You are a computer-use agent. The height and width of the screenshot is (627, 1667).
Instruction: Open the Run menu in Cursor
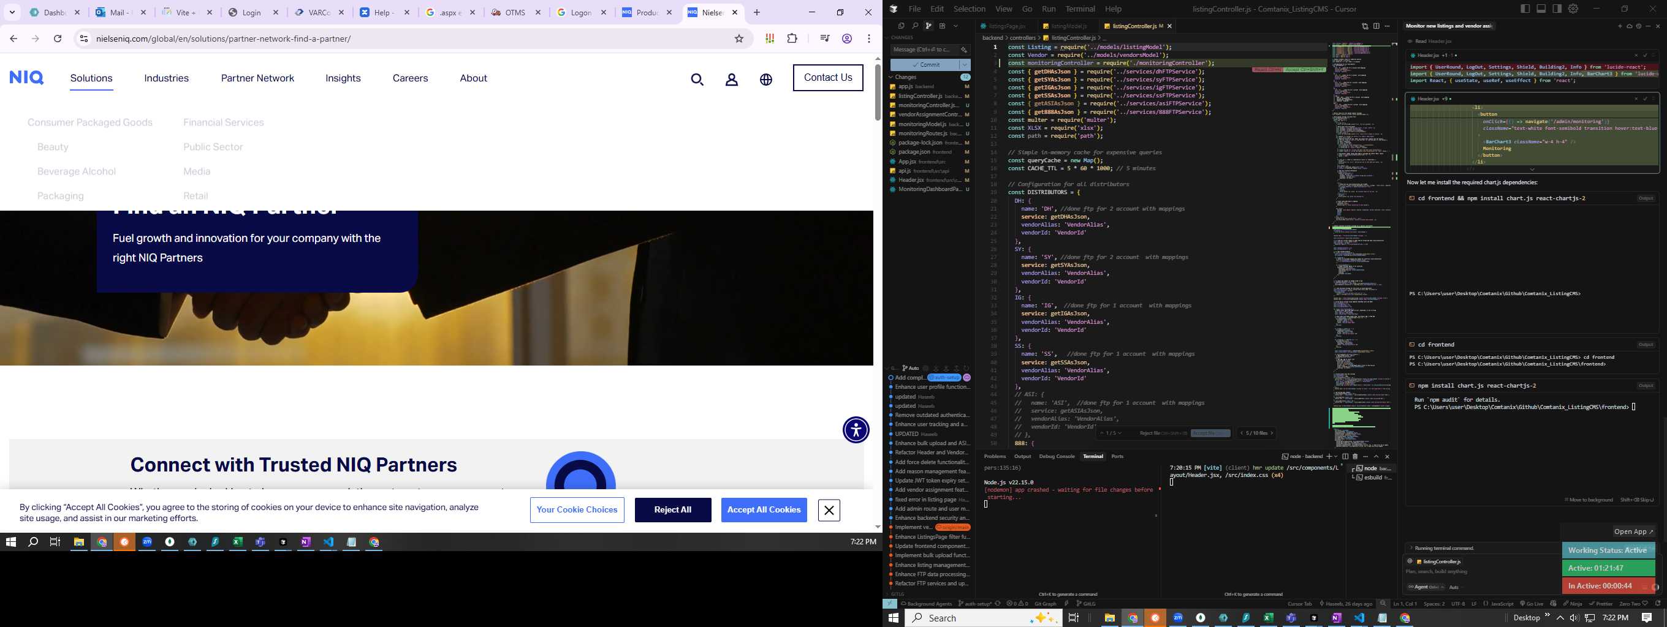1049,9
